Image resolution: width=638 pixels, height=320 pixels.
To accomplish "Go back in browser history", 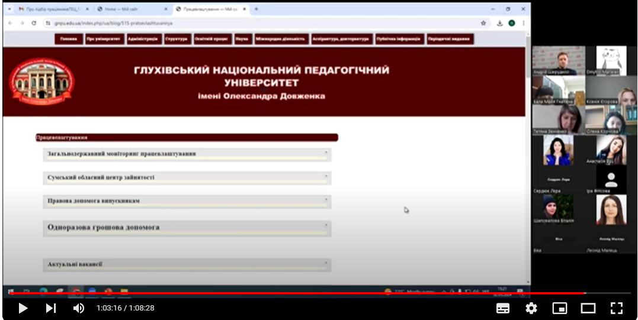I will tap(10, 23).
